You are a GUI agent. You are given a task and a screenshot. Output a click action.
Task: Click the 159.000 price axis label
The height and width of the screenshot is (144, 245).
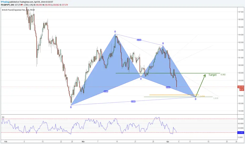[241, 73]
